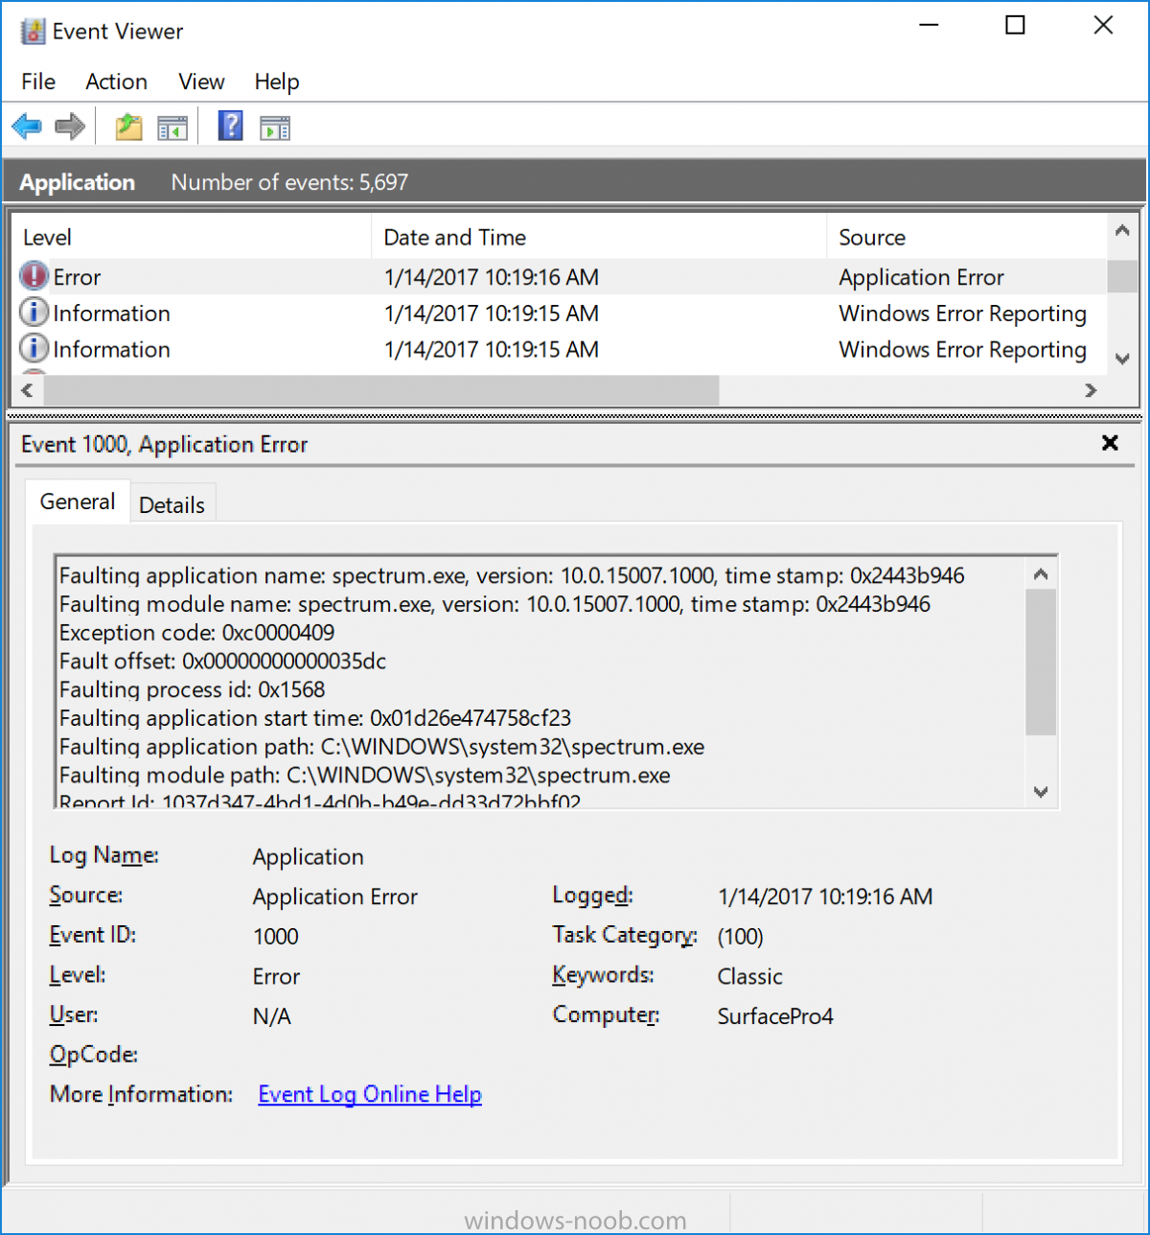This screenshot has height=1235, width=1150.
Task: Open the Help question mark toolbar icon
Action: [x=231, y=126]
